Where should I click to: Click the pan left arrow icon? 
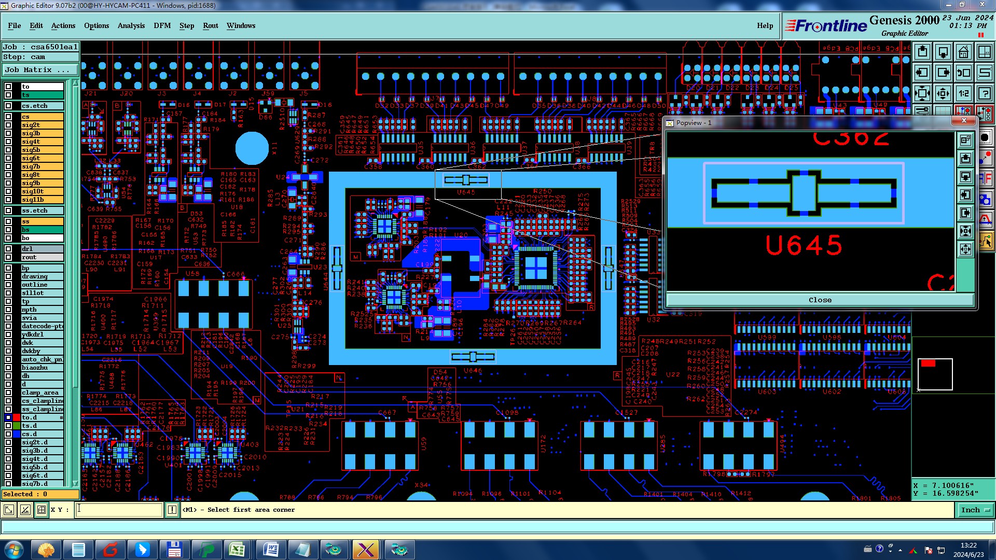click(x=922, y=73)
